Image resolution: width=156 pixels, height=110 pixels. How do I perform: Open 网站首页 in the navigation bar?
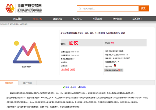click(18, 19)
